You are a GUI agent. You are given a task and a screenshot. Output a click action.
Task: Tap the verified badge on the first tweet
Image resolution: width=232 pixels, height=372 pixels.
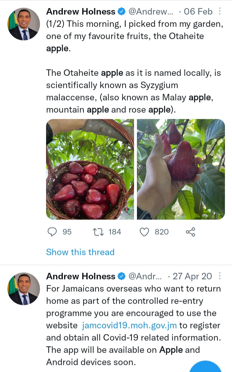121,12
